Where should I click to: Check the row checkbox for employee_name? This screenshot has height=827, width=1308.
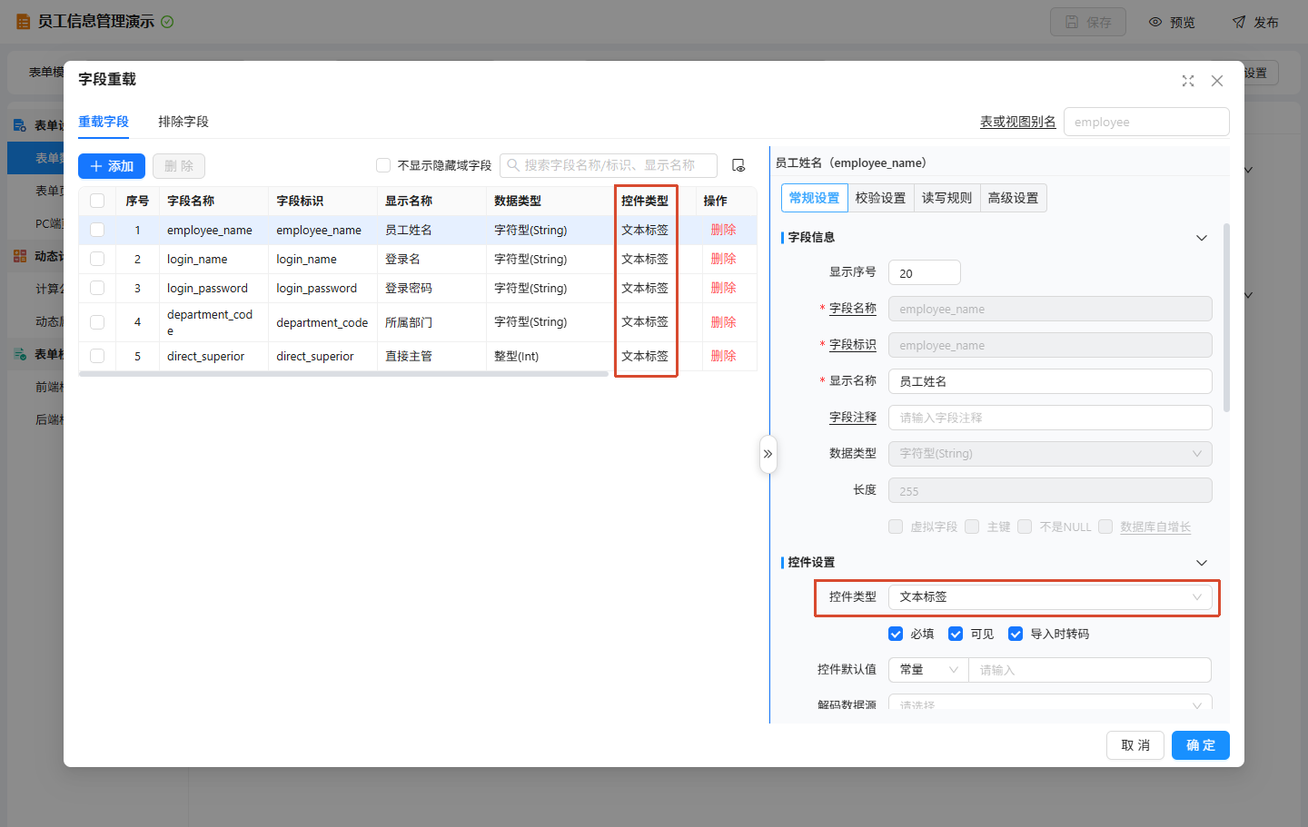(97, 230)
